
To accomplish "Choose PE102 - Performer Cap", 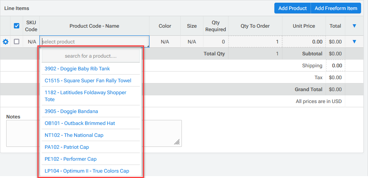I will pos(71,159).
